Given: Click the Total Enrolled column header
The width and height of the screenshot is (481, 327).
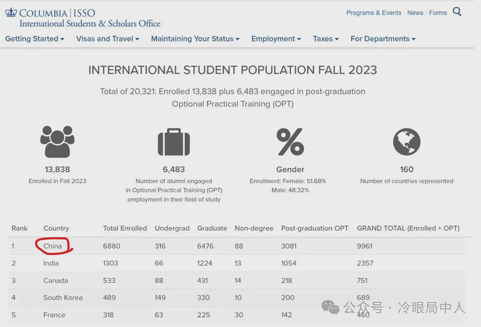Looking at the screenshot, I should click(x=125, y=228).
